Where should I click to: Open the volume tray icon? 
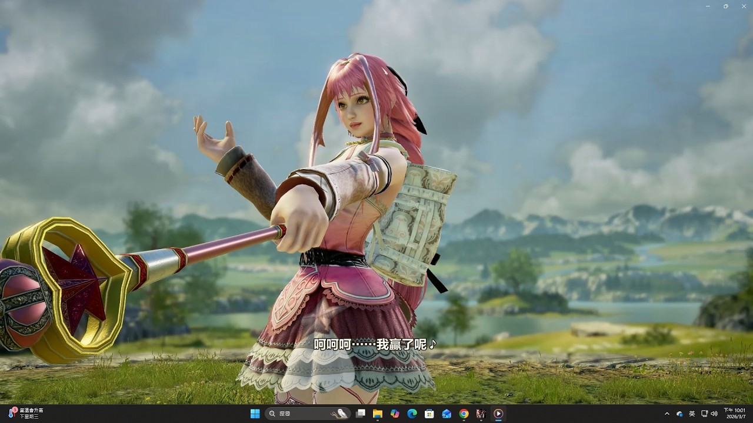[x=714, y=414]
